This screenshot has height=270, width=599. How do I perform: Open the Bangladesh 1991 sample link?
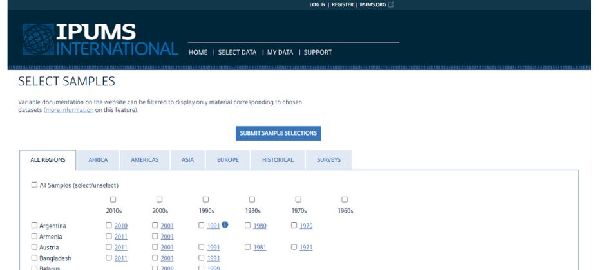pos(214,258)
